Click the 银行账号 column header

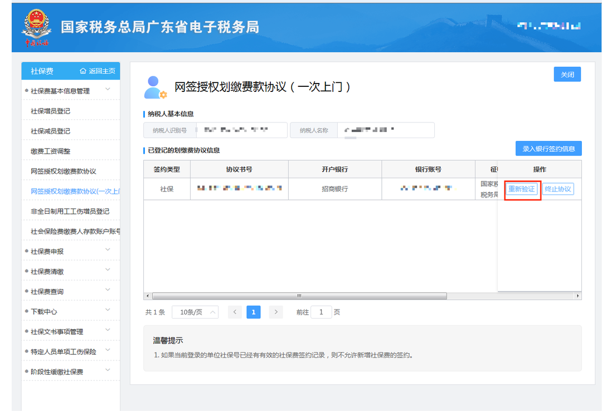tap(428, 169)
